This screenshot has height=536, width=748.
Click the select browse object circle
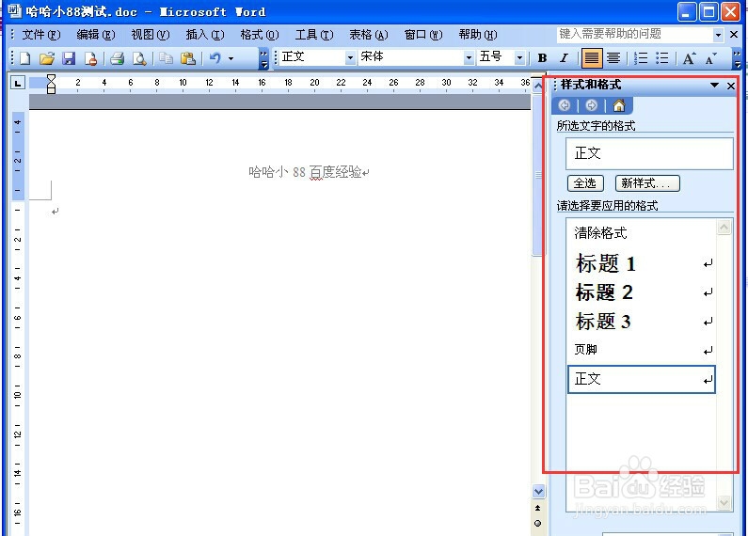(x=538, y=524)
